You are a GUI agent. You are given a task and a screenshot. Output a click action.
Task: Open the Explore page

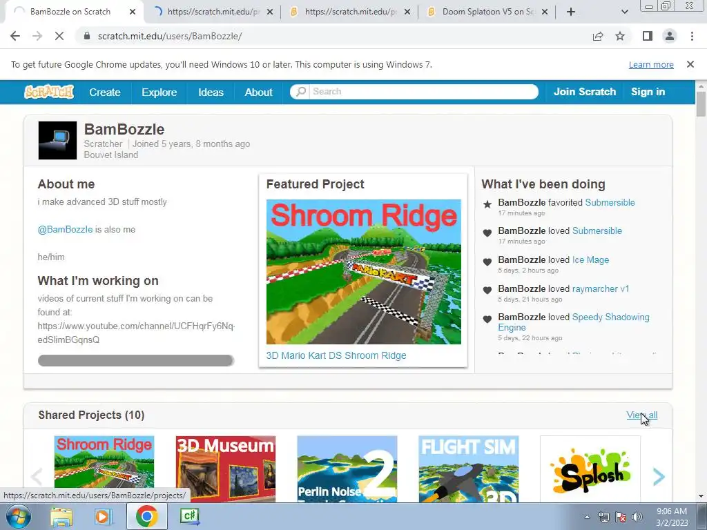(x=159, y=92)
